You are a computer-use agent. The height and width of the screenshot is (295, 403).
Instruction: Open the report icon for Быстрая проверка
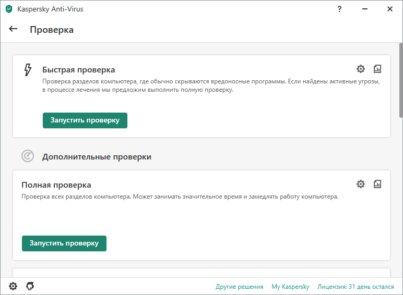(377, 69)
